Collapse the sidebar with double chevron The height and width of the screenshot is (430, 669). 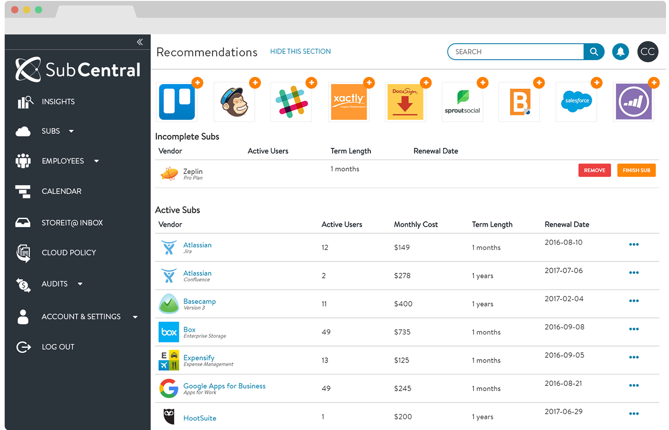140,42
